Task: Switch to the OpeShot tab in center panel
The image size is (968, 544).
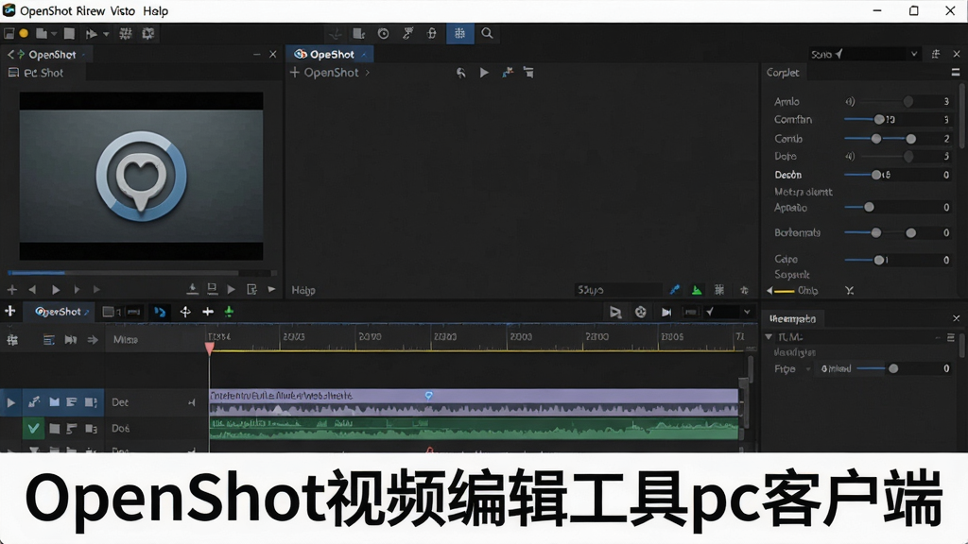Action: coord(330,54)
